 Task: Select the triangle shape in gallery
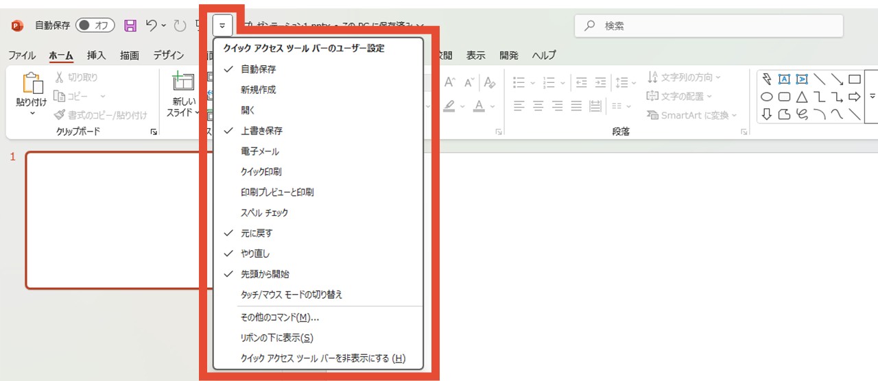coord(801,97)
